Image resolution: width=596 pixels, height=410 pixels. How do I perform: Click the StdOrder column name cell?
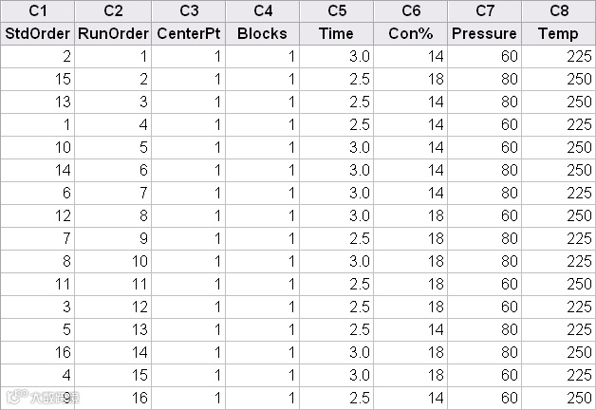[x=38, y=33]
